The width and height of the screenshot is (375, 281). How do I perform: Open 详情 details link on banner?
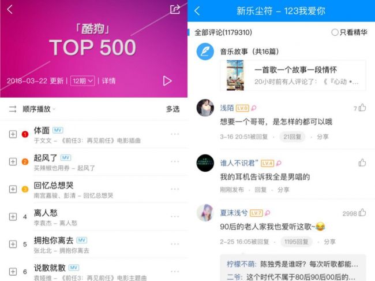coord(108,81)
